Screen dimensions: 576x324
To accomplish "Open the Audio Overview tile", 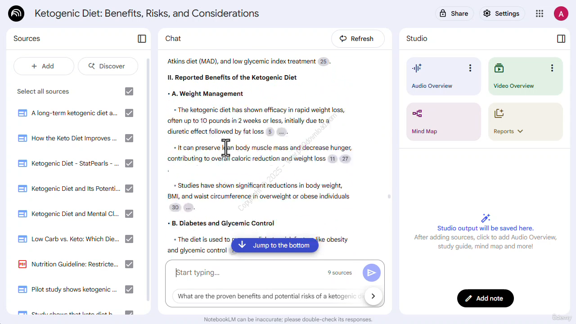I will pyautogui.click(x=443, y=76).
